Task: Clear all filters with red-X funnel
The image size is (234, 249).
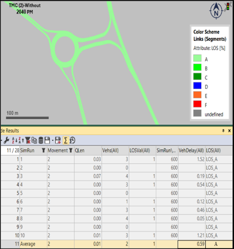Action: [x=28, y=141]
